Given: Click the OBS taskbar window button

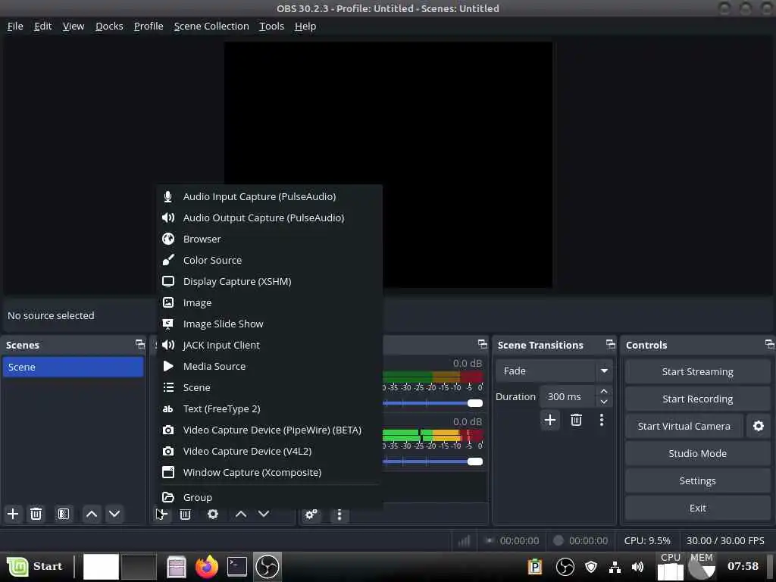Looking at the screenshot, I should coord(268,567).
